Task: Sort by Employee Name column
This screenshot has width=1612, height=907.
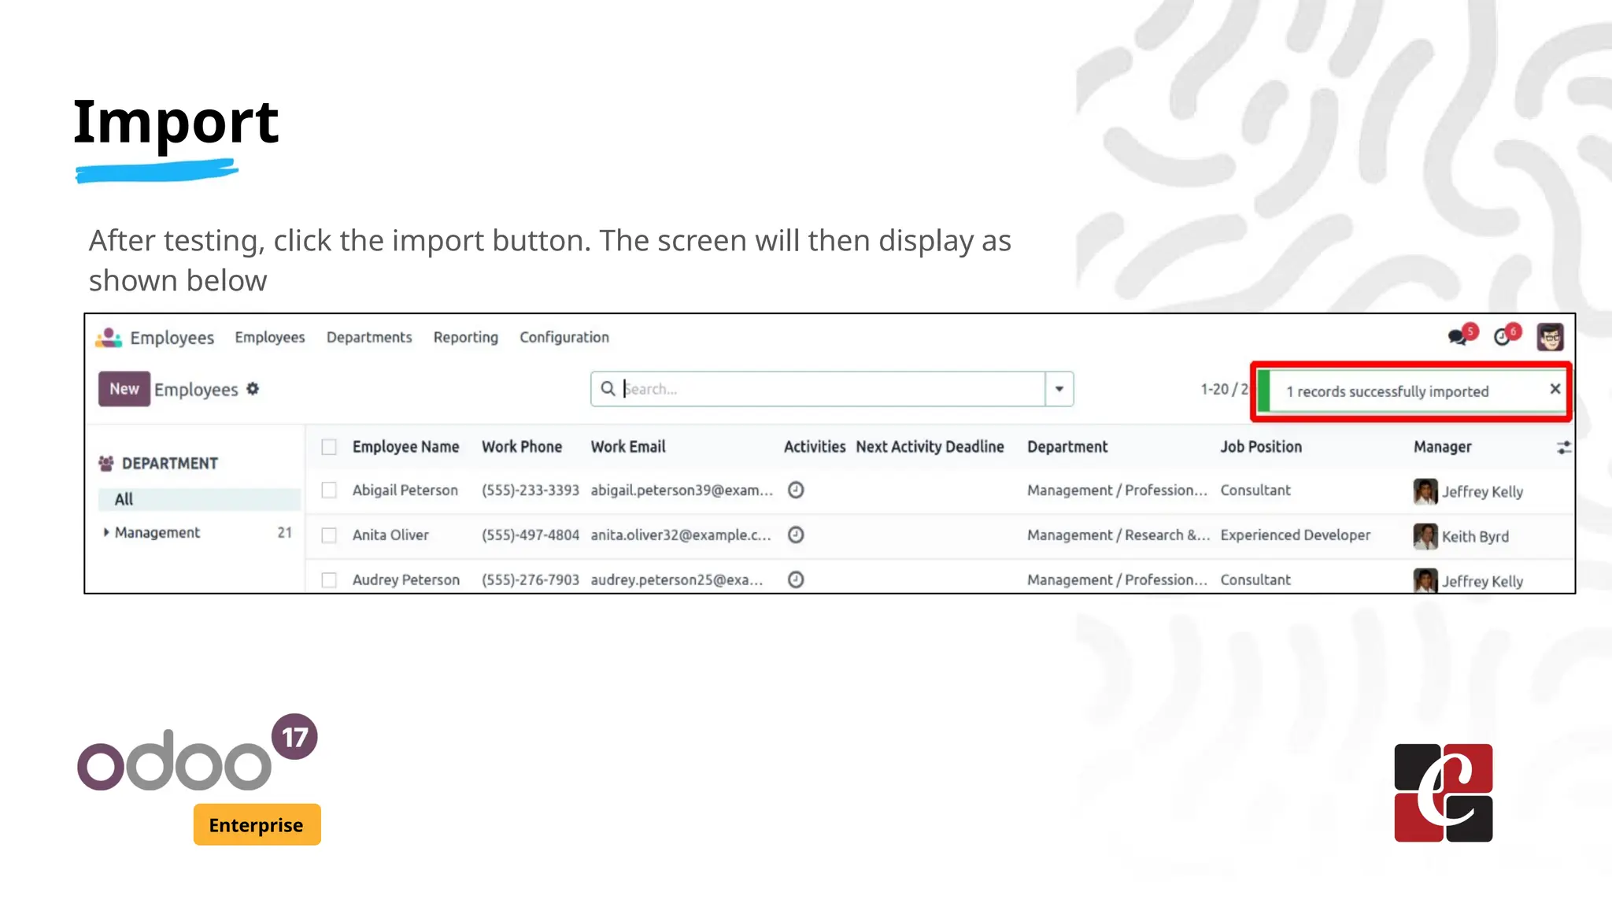Action: (x=405, y=446)
